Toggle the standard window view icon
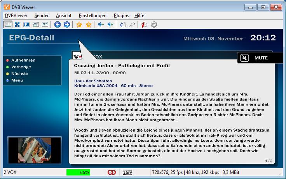The width and height of the screenshot is (286, 179). point(8,24)
